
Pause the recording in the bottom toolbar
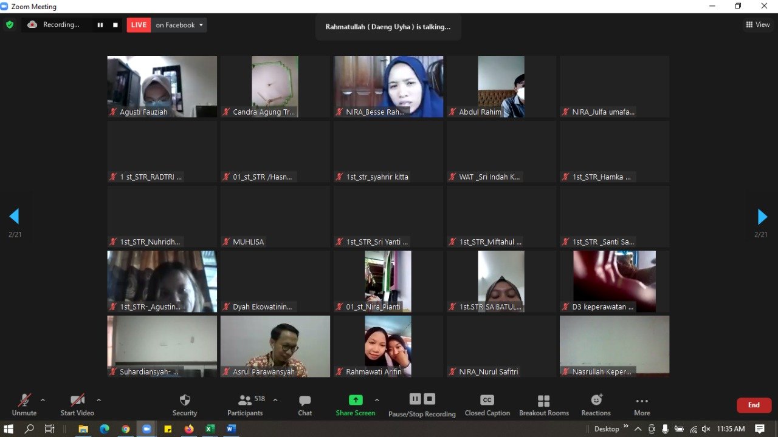point(415,399)
